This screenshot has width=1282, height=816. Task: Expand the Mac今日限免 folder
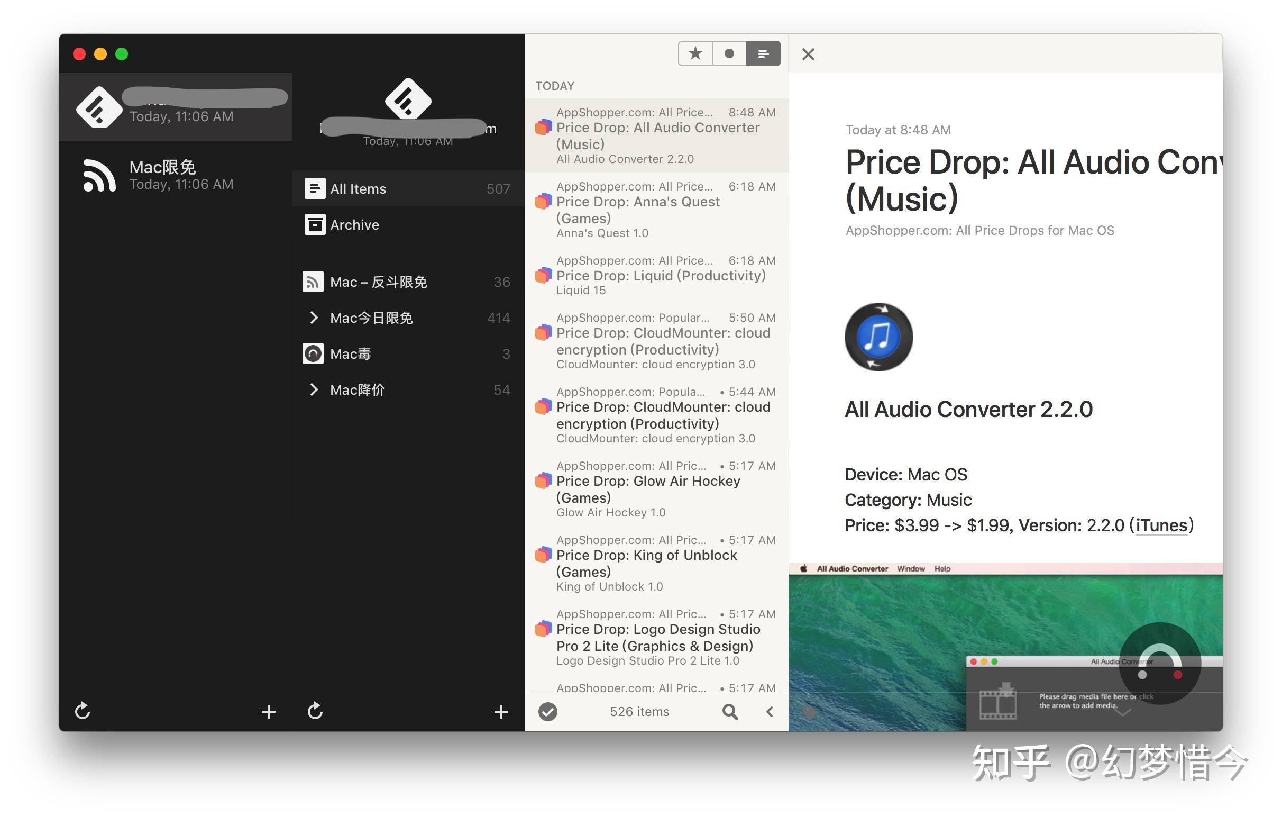pyautogui.click(x=314, y=318)
